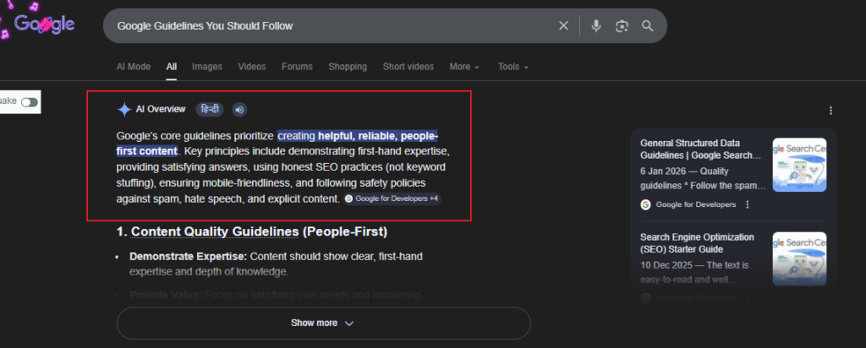This screenshot has width=866, height=348.
Task: Switch to the Images tab
Action: tap(207, 67)
